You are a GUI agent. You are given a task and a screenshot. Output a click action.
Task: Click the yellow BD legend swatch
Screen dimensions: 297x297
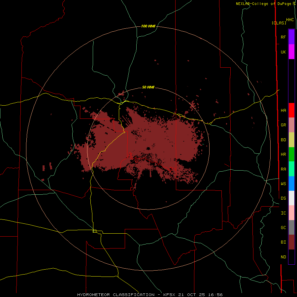coord(291,140)
